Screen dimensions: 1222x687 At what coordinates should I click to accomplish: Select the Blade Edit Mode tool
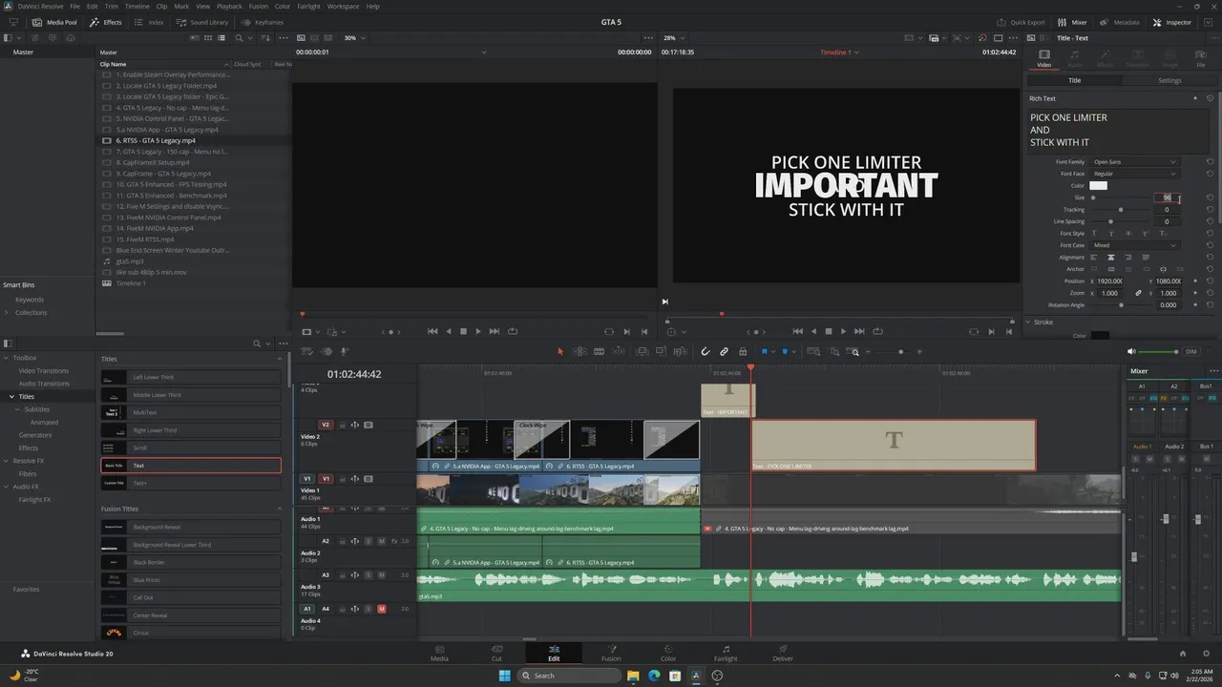click(x=600, y=351)
